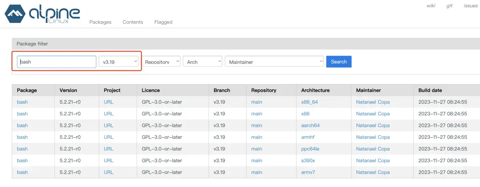Switch to the Contents tab

click(x=133, y=22)
